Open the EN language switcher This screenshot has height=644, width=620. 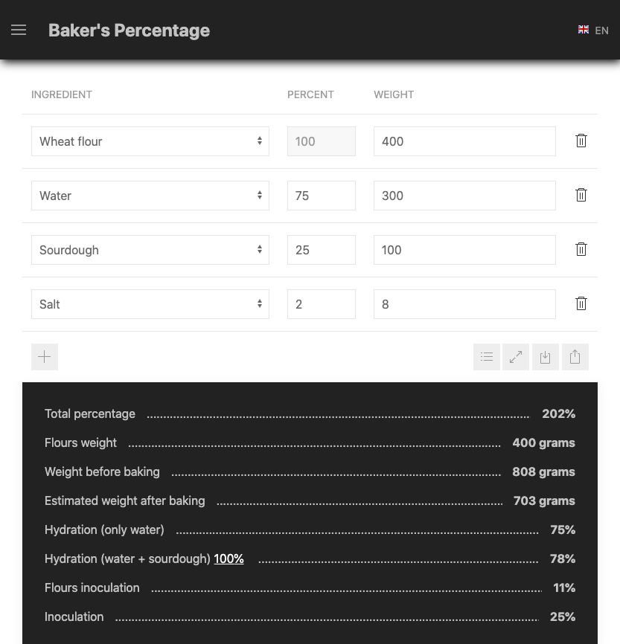tap(593, 30)
